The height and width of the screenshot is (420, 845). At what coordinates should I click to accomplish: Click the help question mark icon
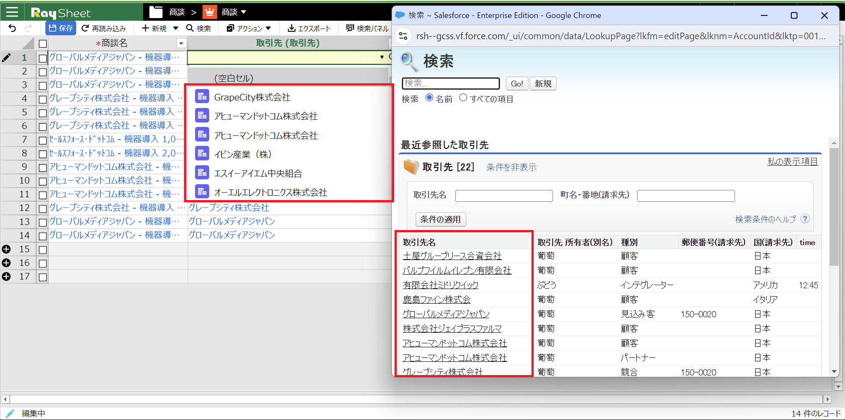click(805, 219)
